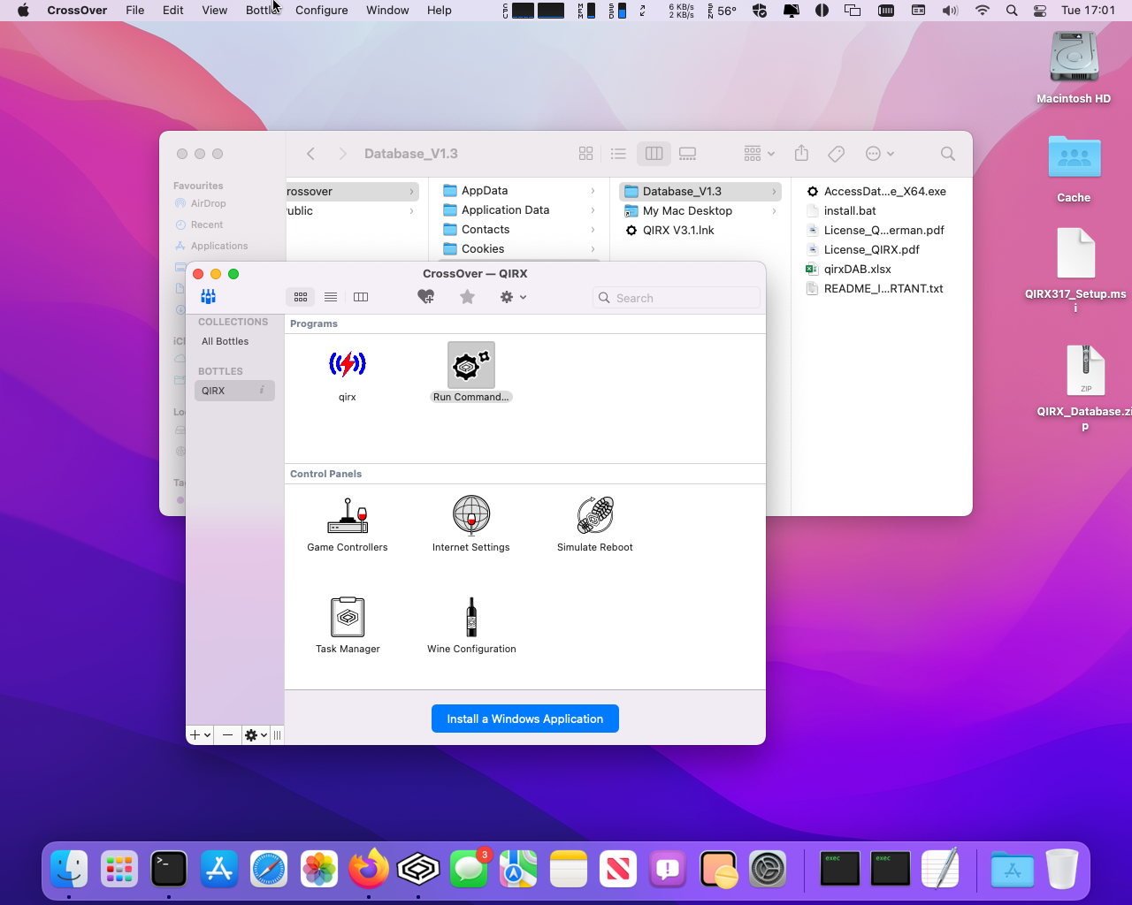Screen dimensions: 1132x905
Task: Open QIRX317_Setup.msi desktop file
Action: coord(1075,254)
